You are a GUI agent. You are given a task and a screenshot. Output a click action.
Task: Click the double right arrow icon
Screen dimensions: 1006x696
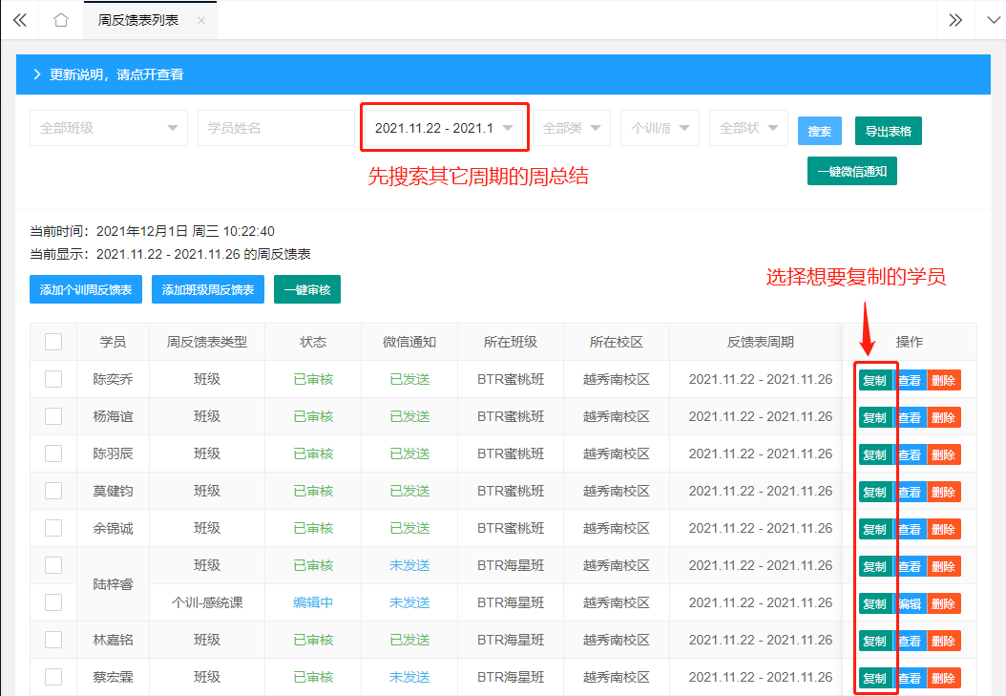click(x=954, y=20)
